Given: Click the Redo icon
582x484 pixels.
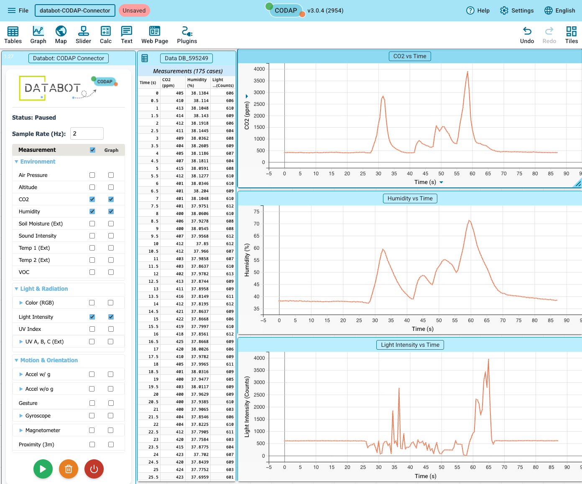Looking at the screenshot, I should tap(549, 35).
